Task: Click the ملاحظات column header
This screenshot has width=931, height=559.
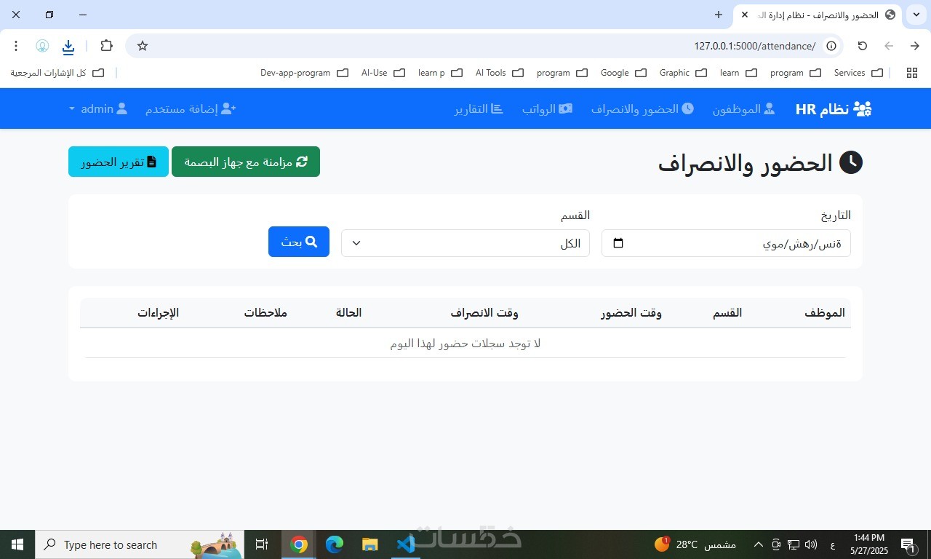Action: 265,313
